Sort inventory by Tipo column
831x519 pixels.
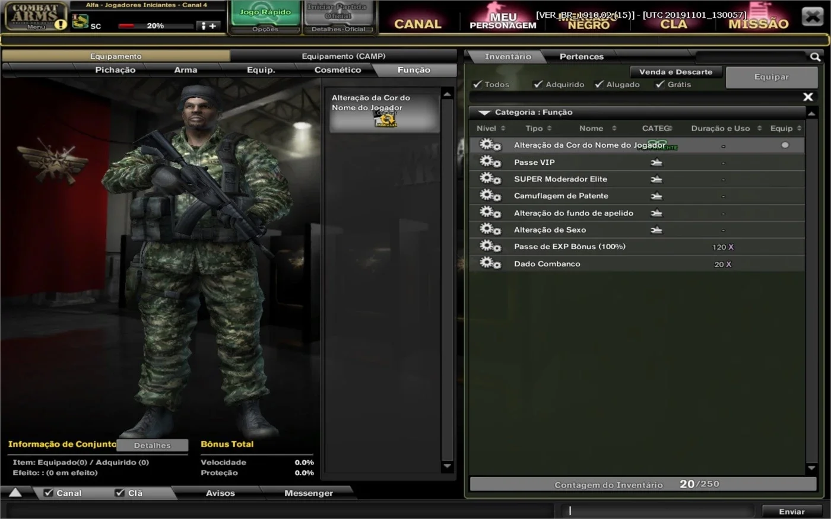[x=538, y=128]
